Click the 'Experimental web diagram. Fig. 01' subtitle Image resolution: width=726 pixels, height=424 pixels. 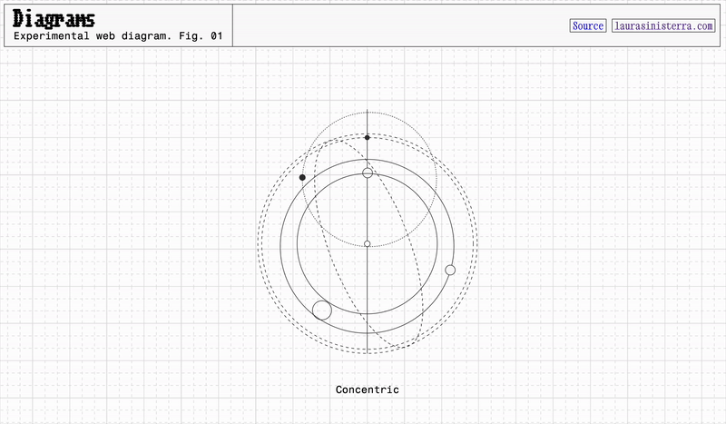click(x=118, y=36)
